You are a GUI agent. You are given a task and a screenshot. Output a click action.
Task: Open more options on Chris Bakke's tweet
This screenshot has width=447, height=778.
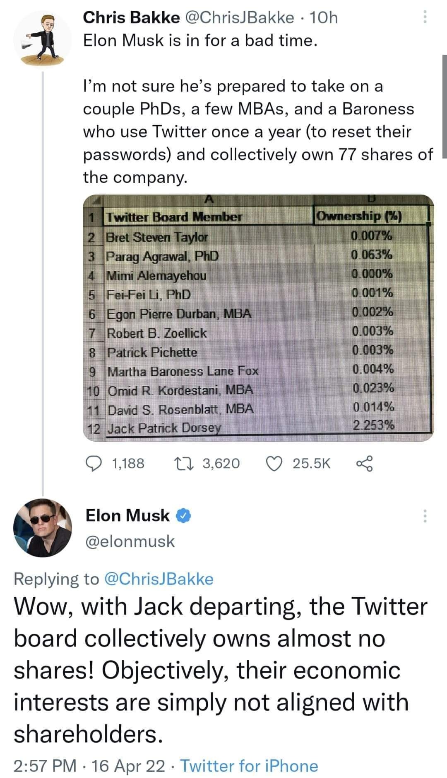[x=423, y=17]
